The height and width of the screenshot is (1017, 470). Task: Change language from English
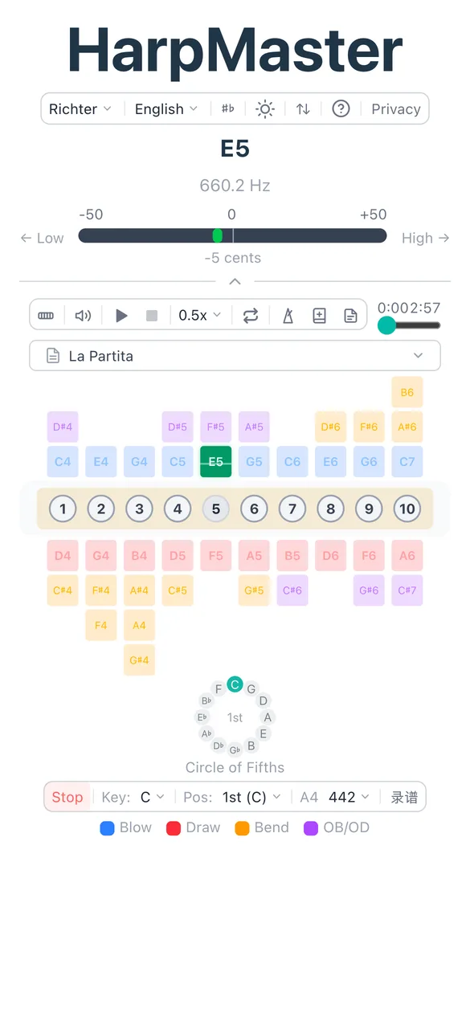pos(166,108)
